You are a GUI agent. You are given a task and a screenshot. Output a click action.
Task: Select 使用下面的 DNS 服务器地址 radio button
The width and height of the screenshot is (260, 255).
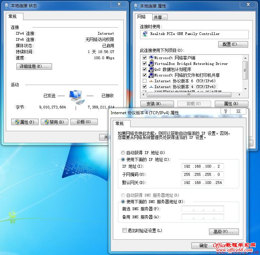[123, 202]
